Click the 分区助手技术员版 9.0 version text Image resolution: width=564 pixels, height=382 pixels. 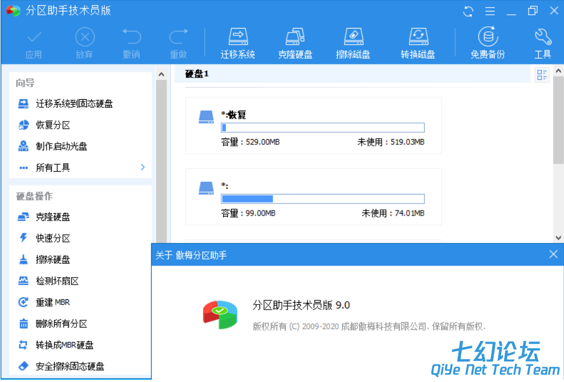[301, 306]
